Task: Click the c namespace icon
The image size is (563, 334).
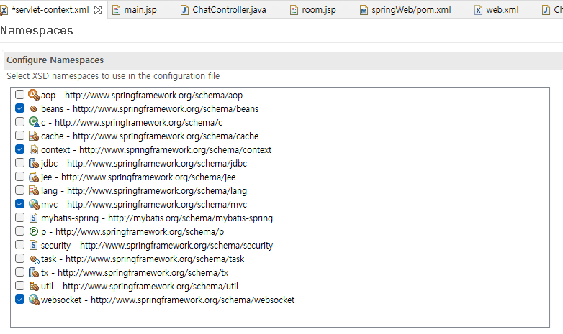Action: (34, 122)
